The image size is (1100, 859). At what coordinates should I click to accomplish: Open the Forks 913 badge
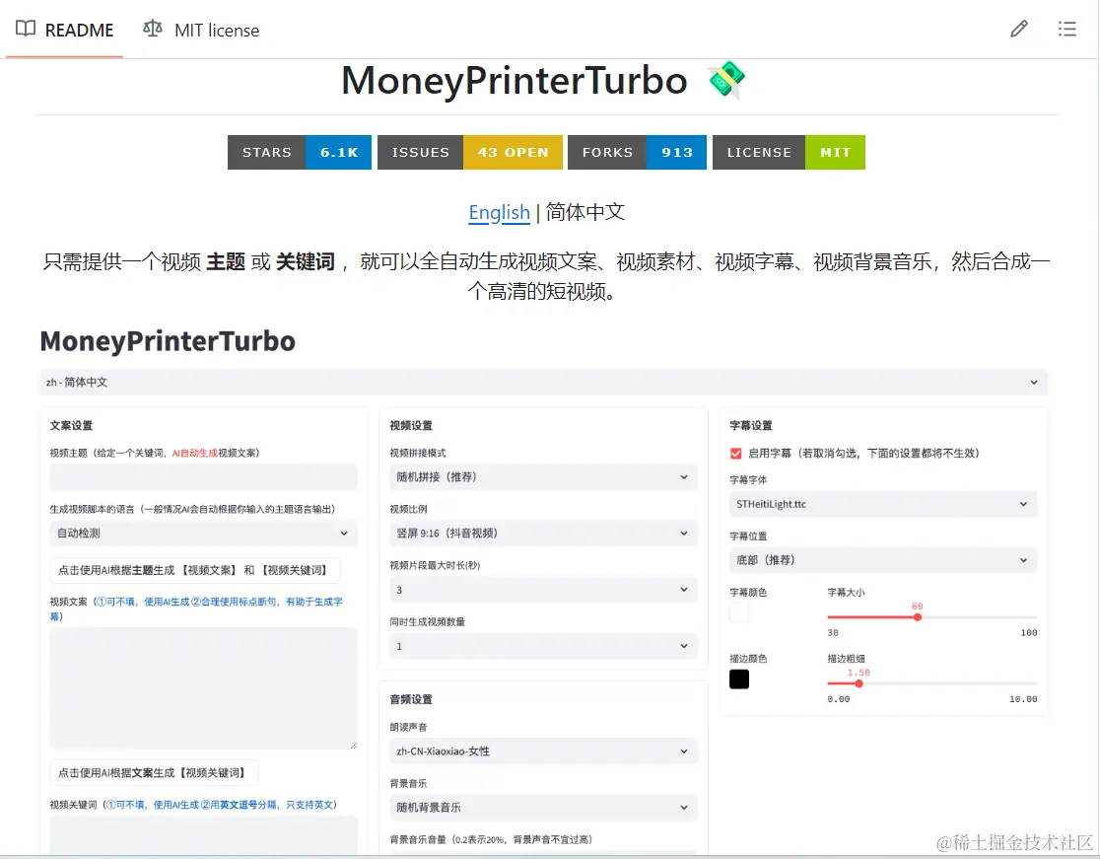[637, 152]
